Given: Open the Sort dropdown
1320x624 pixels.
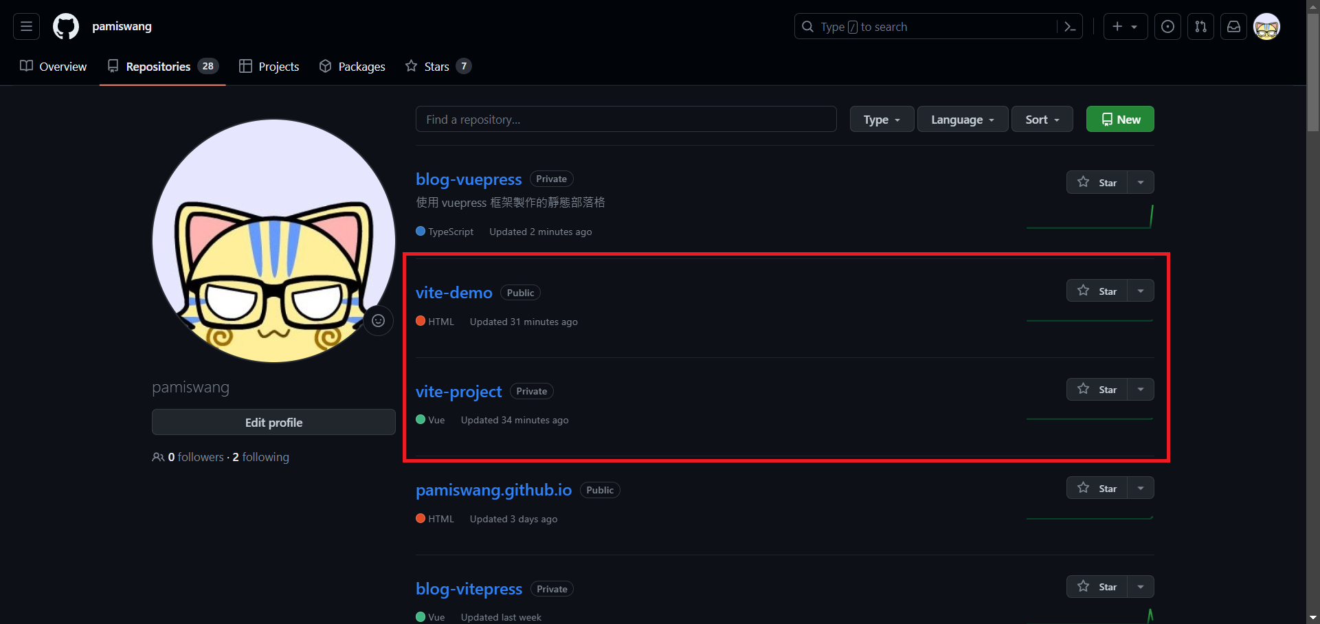Looking at the screenshot, I should click(1042, 119).
